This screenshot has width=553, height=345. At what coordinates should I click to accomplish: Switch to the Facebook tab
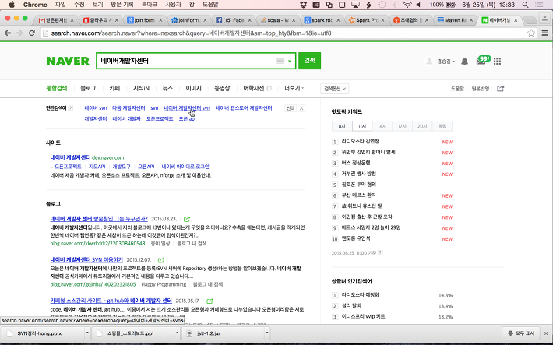point(234,20)
